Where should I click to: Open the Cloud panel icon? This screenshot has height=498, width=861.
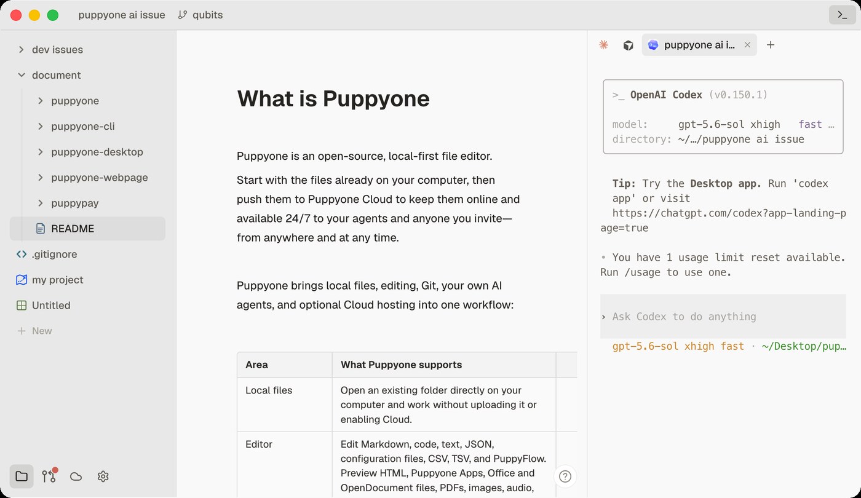(x=76, y=476)
